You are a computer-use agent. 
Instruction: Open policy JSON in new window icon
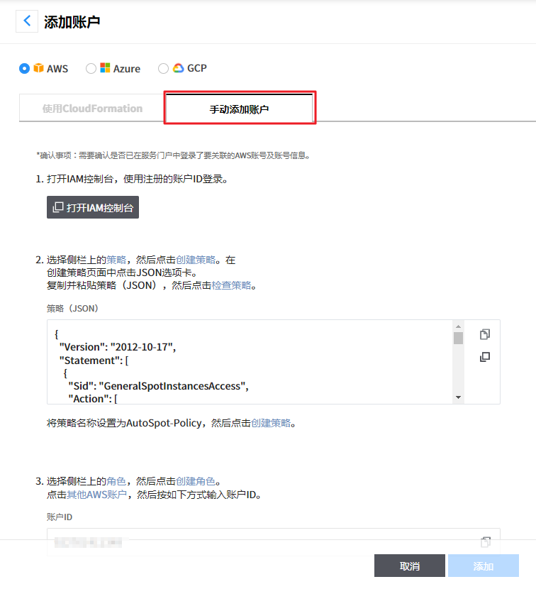coord(485,357)
